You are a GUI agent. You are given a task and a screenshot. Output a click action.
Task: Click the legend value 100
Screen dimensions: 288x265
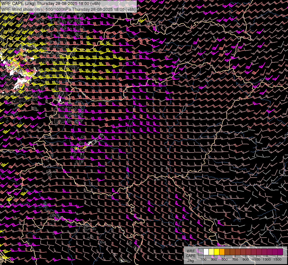pos(203,259)
